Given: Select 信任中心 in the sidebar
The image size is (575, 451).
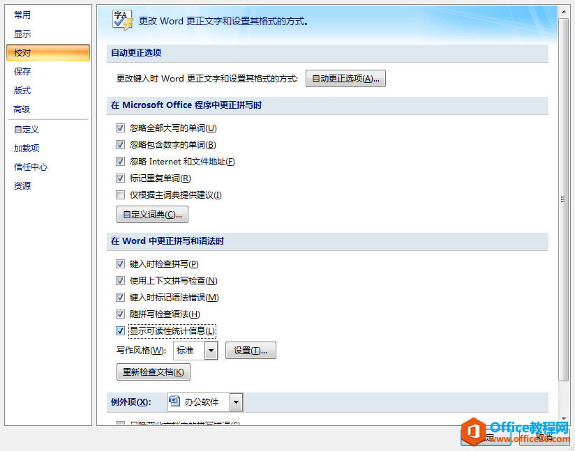Looking at the screenshot, I should click(x=30, y=167).
